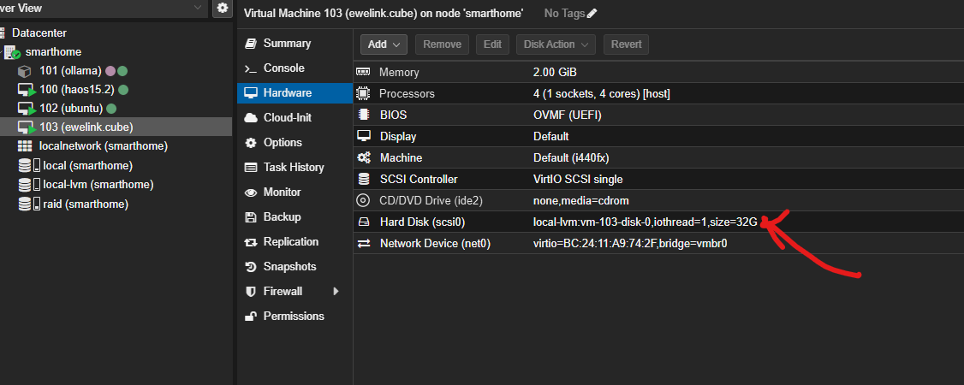The height and width of the screenshot is (385, 964).
Task: Click the Hard Disk (scsi0) drive icon
Action: pyautogui.click(x=364, y=222)
